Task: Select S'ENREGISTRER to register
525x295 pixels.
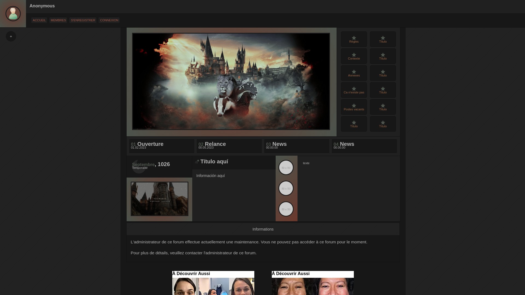Action: tap(83, 20)
